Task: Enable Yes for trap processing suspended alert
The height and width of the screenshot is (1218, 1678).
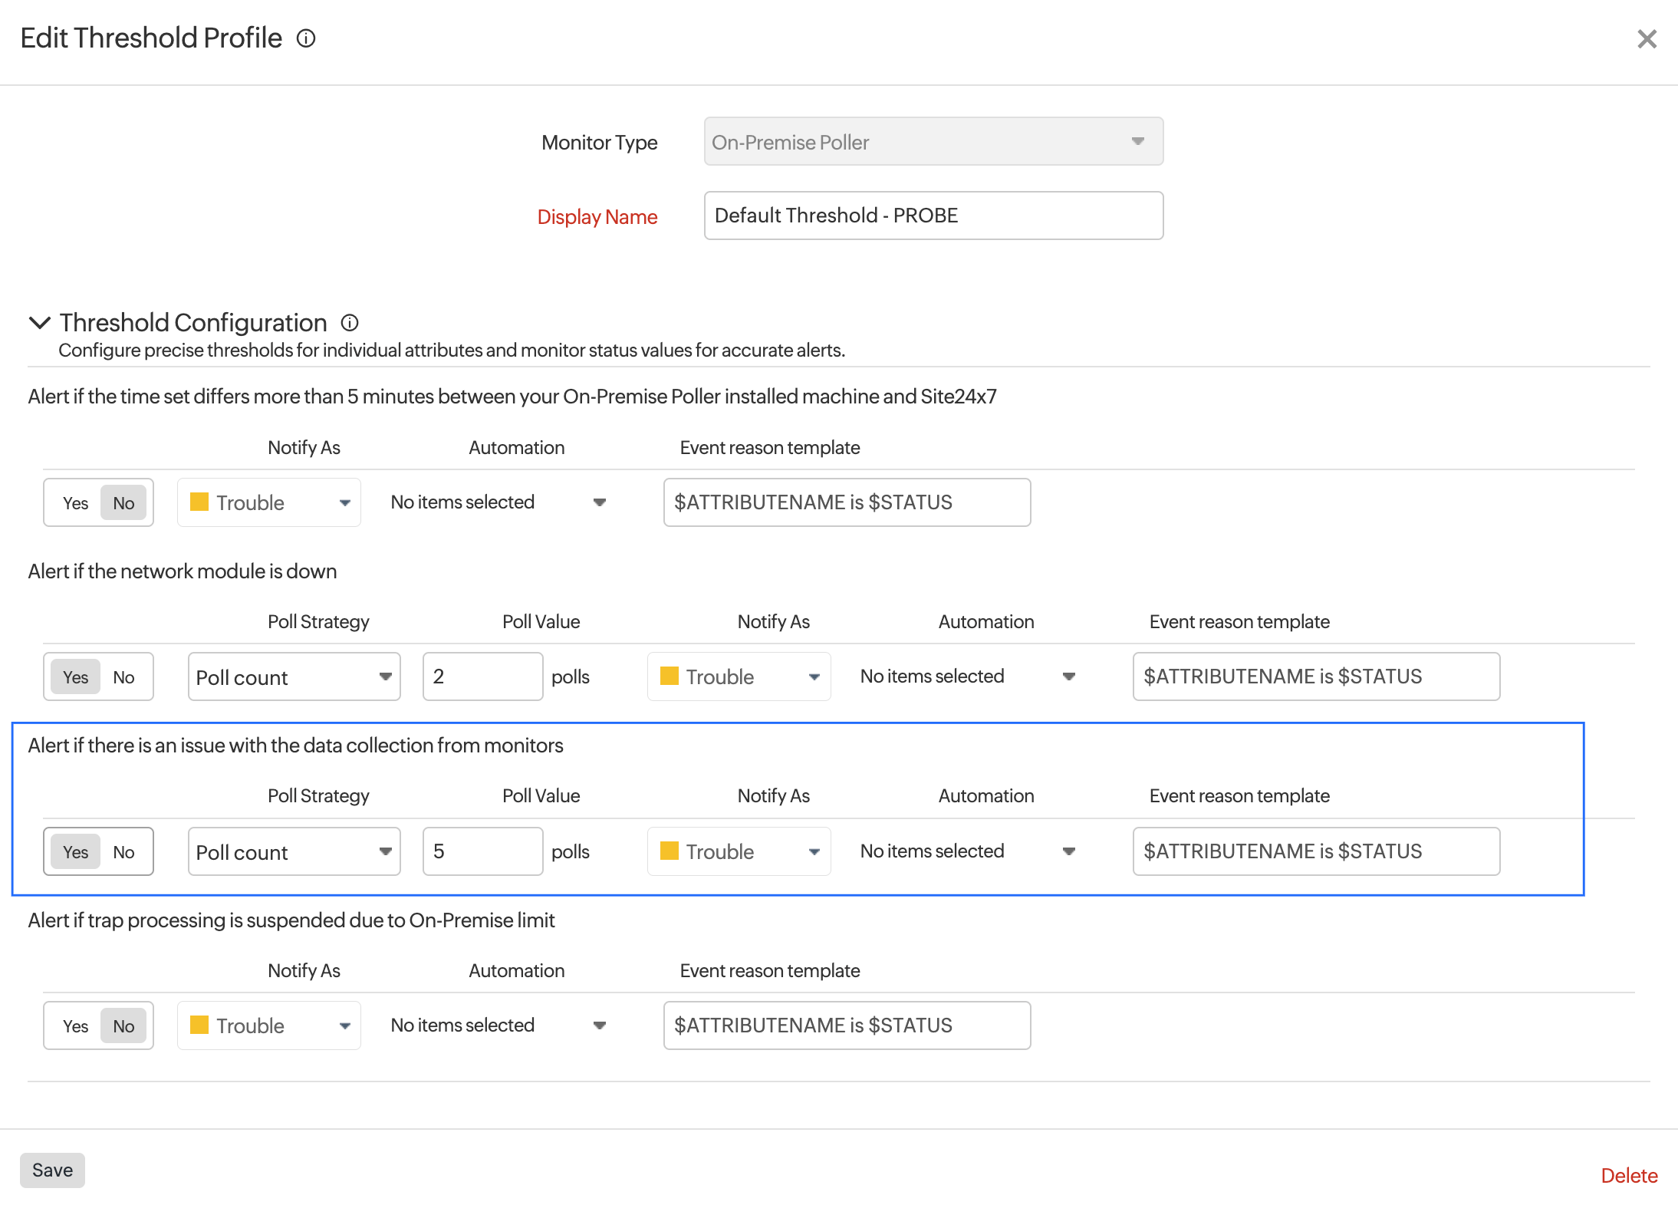Action: tap(75, 1026)
